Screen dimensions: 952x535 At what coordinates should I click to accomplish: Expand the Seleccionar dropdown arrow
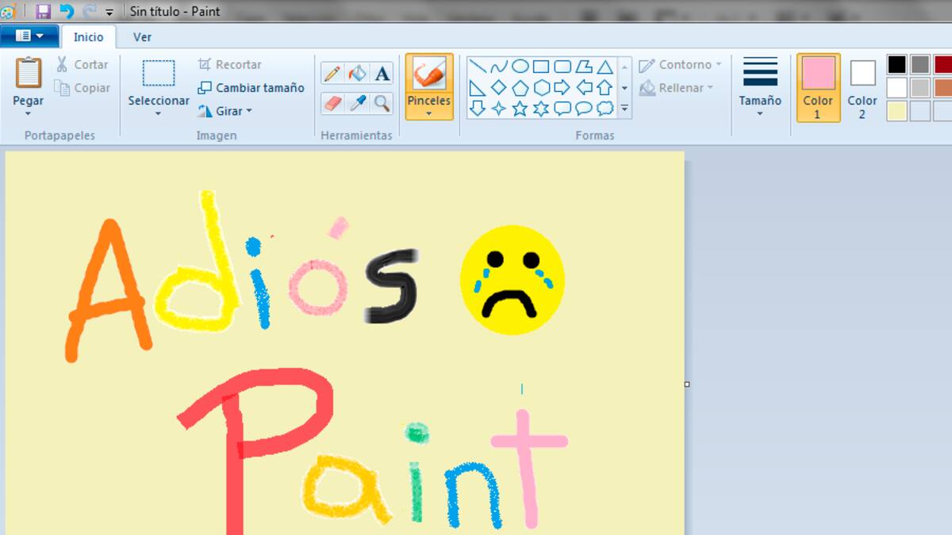click(159, 112)
